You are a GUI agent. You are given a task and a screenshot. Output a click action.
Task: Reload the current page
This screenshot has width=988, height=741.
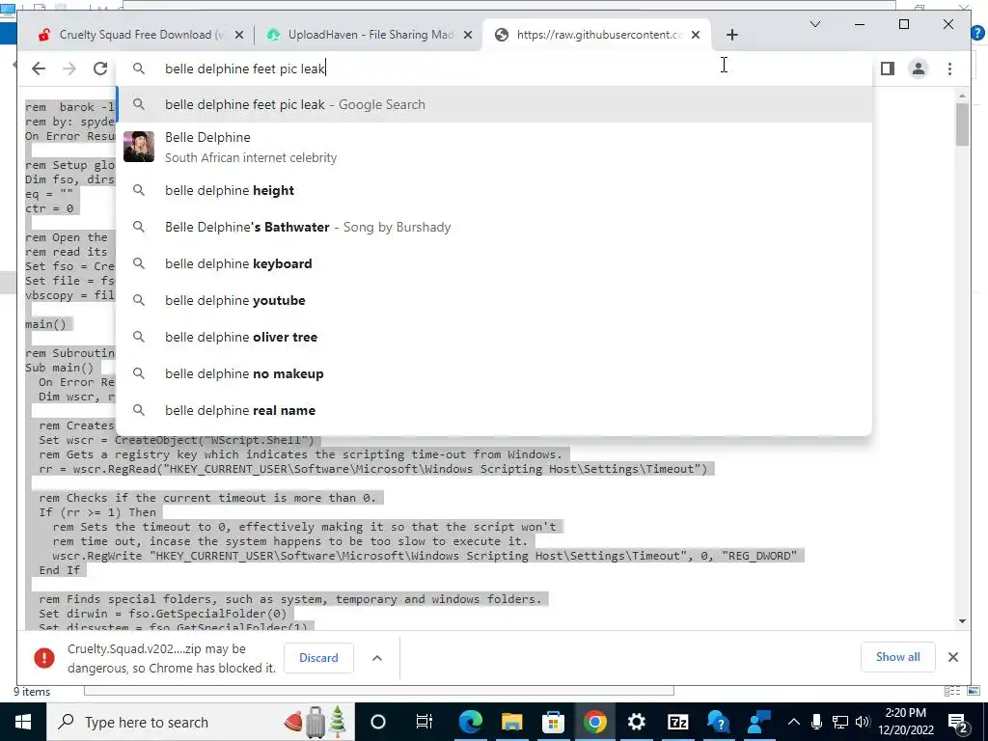[x=100, y=69]
